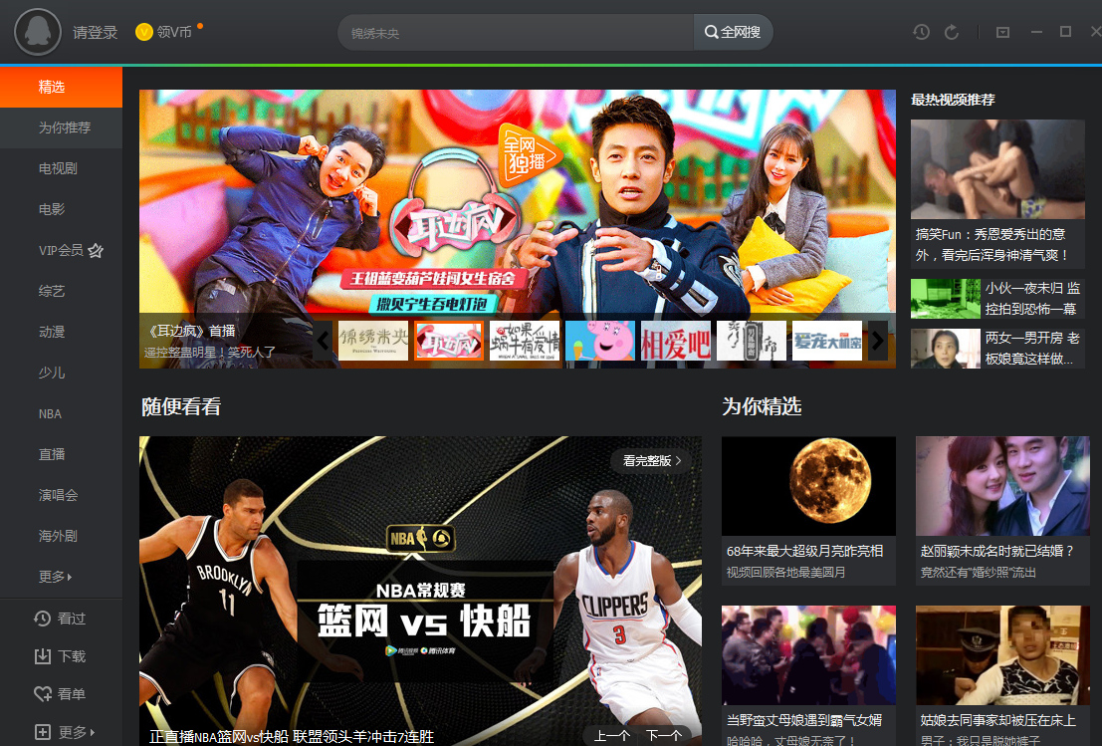Select 如果蜗牛有爱情 banner thumbnail
Viewport: 1102px width, 746px height.
point(525,341)
